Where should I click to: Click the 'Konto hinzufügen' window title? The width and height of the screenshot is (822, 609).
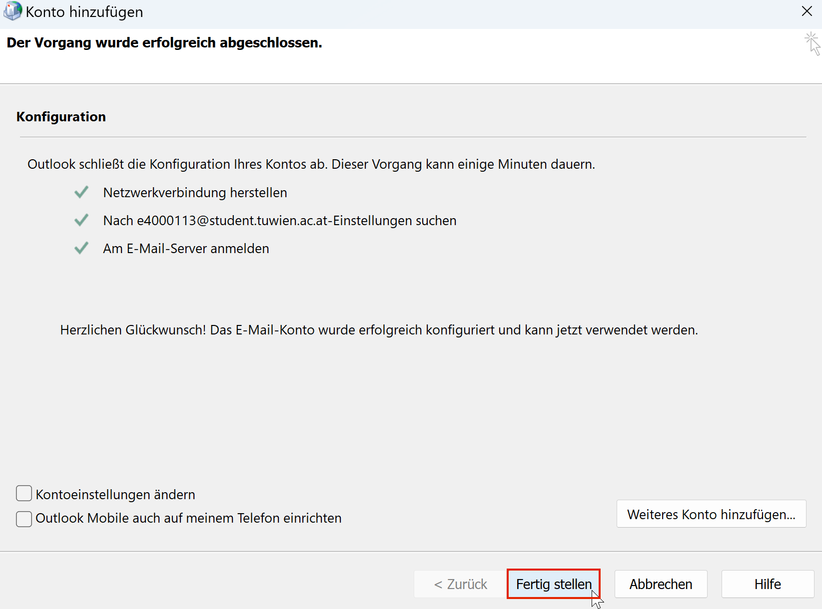(x=84, y=12)
